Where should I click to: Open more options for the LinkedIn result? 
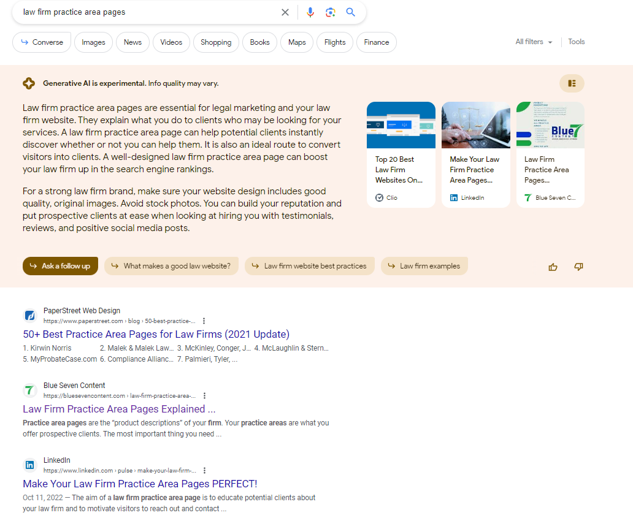[x=205, y=470]
